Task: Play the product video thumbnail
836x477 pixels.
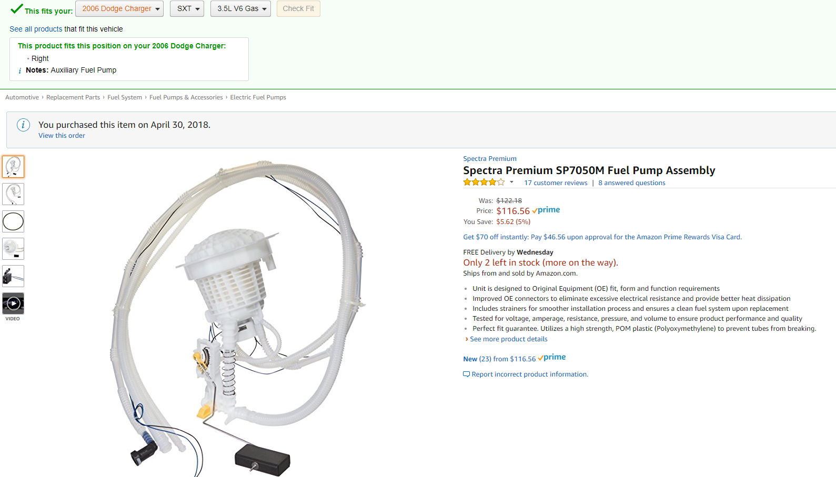Action: pyautogui.click(x=13, y=303)
